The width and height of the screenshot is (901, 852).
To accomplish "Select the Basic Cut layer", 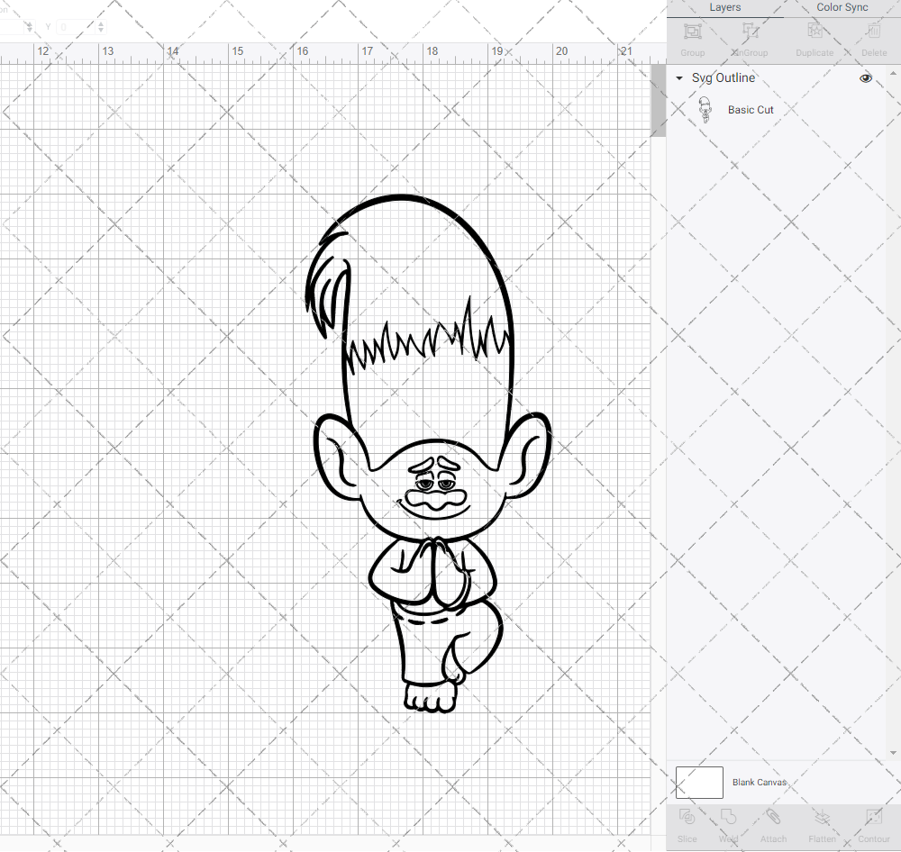I will [751, 109].
